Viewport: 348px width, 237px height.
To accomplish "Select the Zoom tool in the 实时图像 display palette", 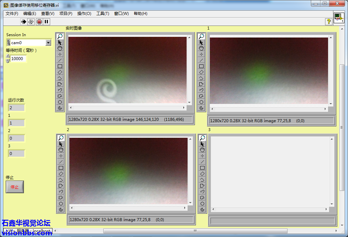I will [60, 36].
